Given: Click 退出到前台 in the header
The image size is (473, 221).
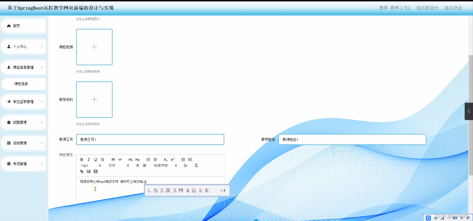Looking at the screenshot, I should [427, 7].
